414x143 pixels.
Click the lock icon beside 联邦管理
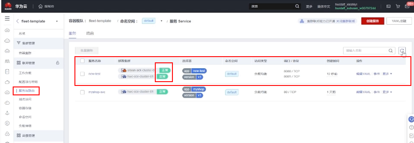pyautogui.click(x=58, y=63)
